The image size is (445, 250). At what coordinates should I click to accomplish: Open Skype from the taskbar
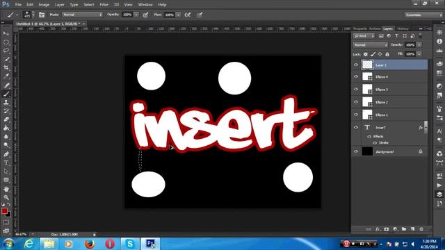pyautogui.click(x=130, y=244)
